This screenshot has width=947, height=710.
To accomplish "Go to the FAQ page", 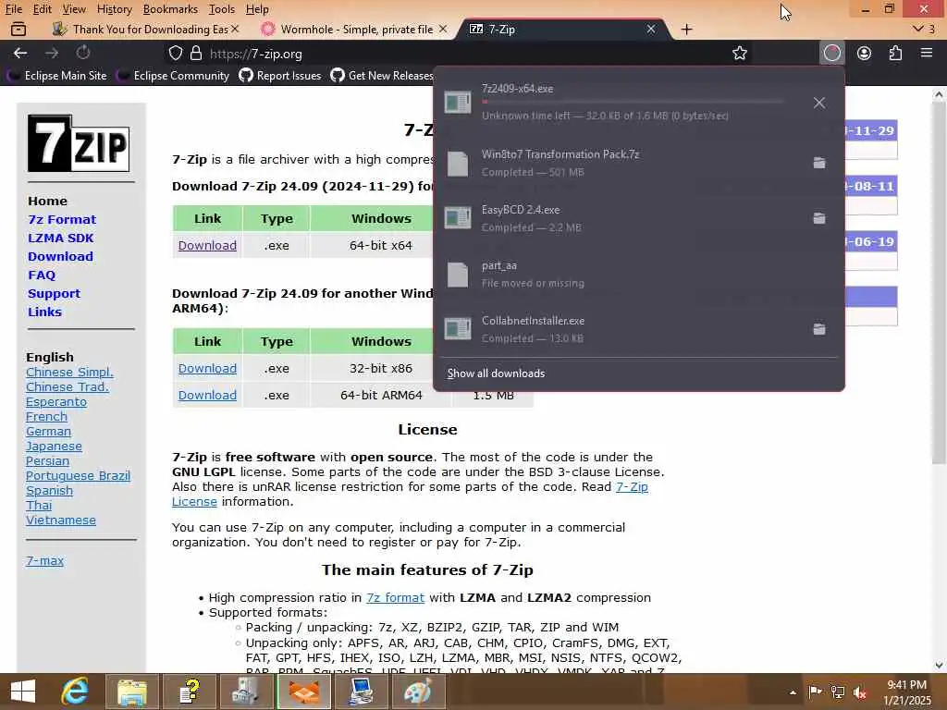I will click(x=42, y=275).
